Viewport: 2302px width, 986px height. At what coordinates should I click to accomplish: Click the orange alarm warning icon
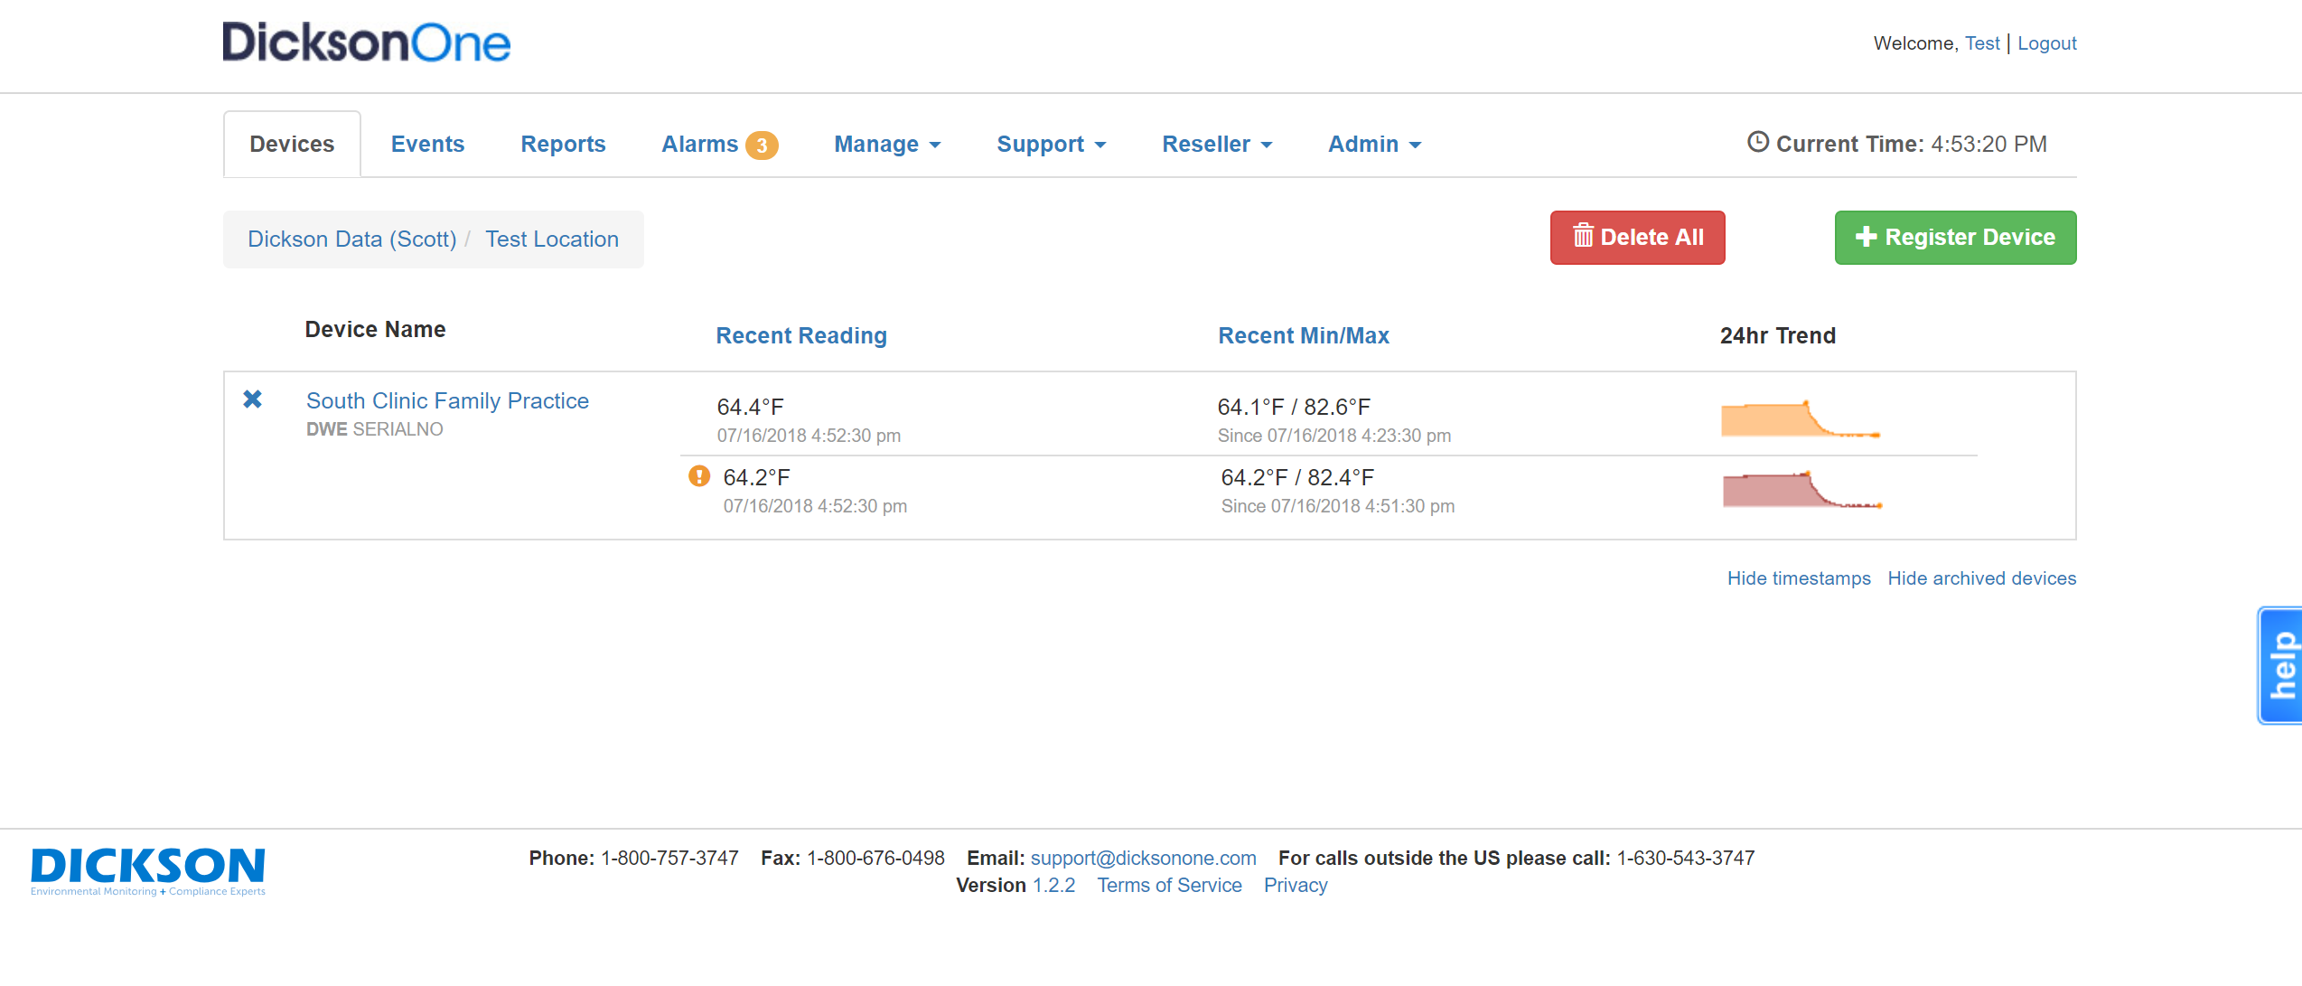pos(698,476)
